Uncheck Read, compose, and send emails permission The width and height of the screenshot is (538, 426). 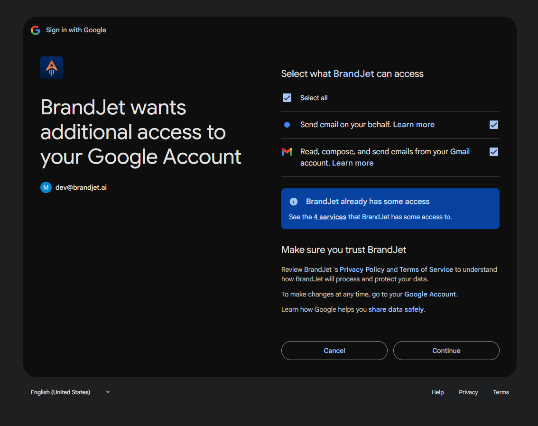pyautogui.click(x=494, y=152)
